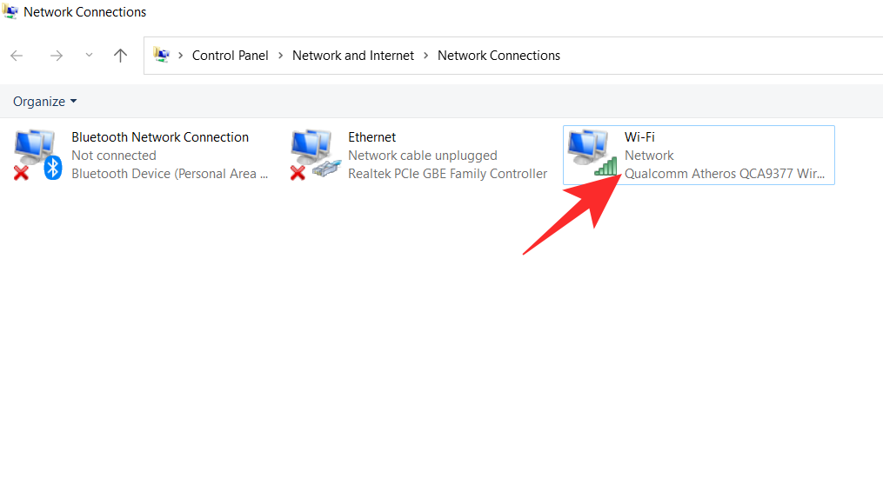
Task: Navigate to Control Panel via the breadcrumb
Action: coord(230,55)
